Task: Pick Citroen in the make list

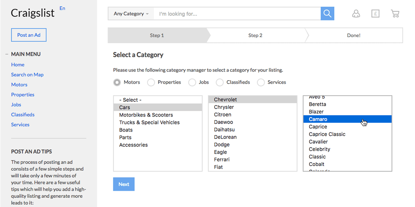Action: [253, 115]
